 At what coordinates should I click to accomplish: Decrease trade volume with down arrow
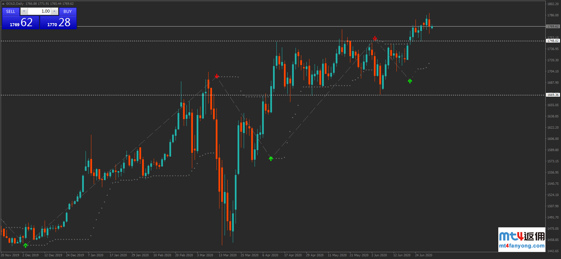24,11
